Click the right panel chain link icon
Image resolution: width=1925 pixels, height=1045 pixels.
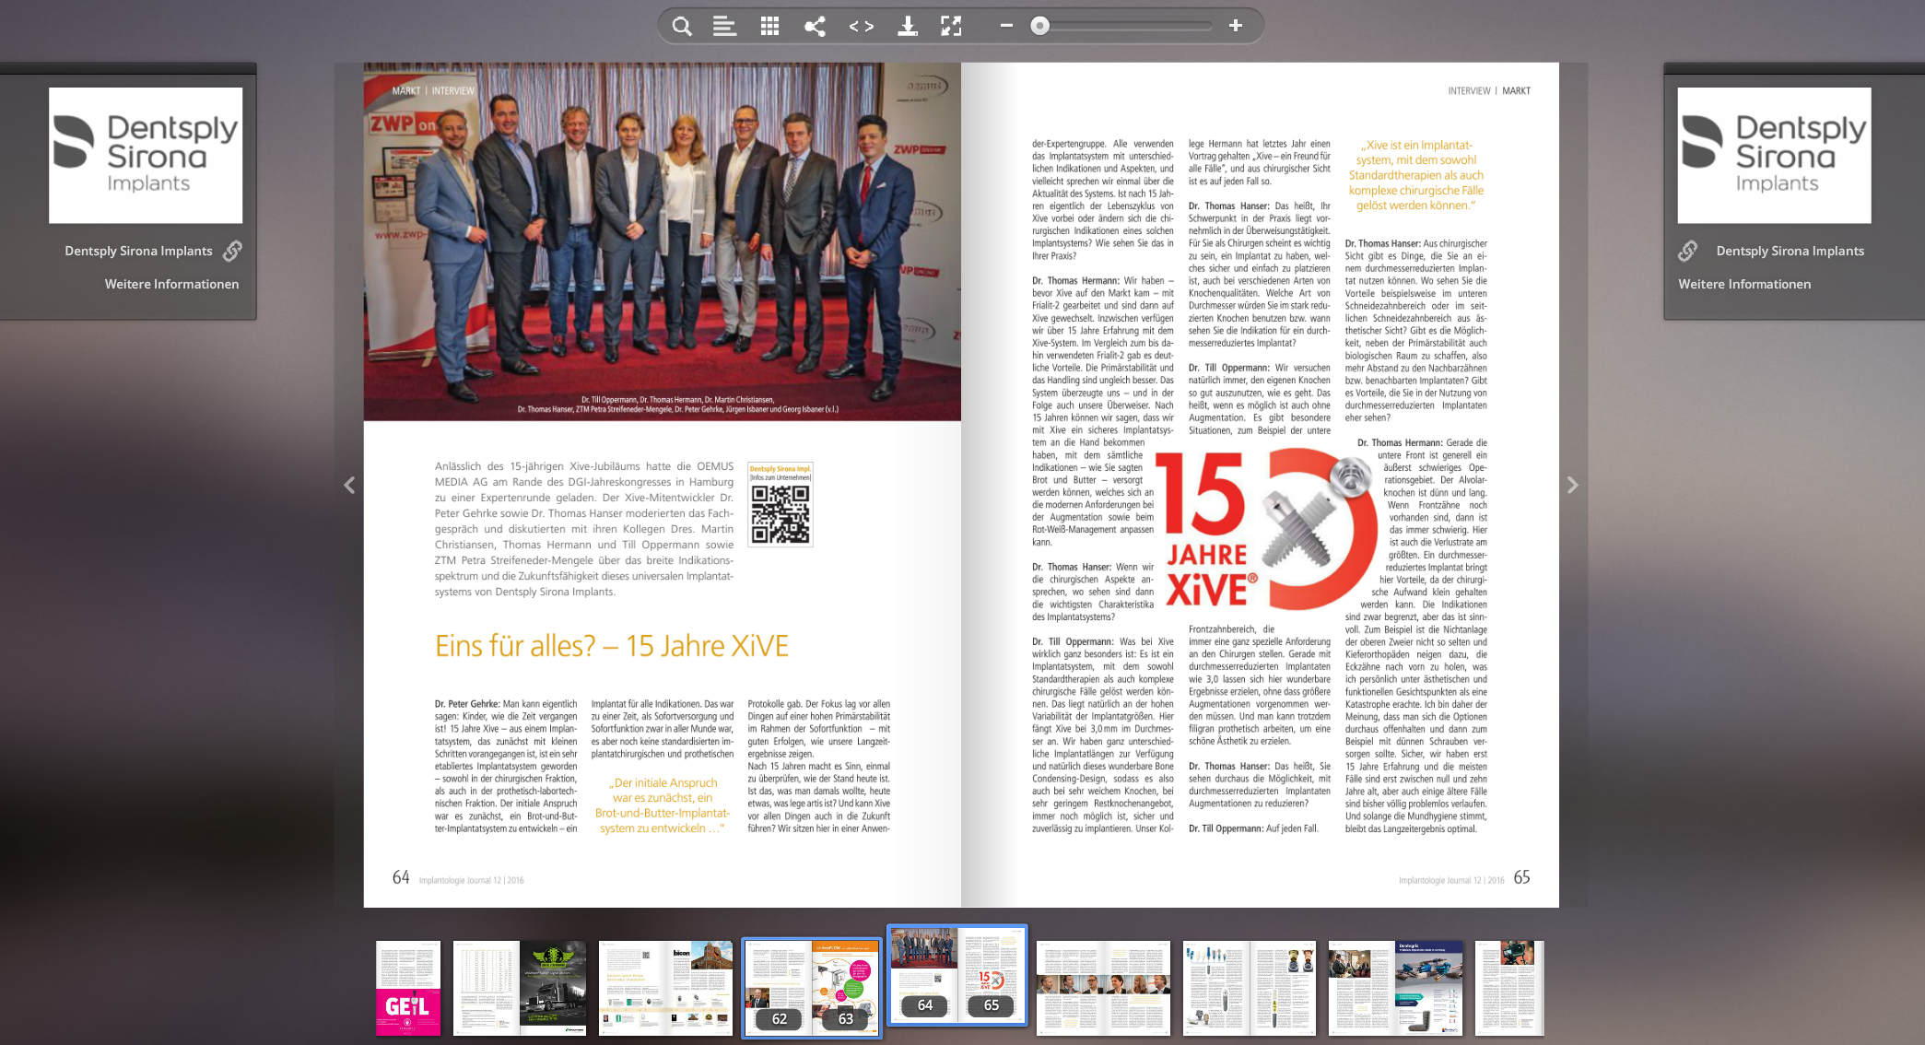click(1688, 251)
